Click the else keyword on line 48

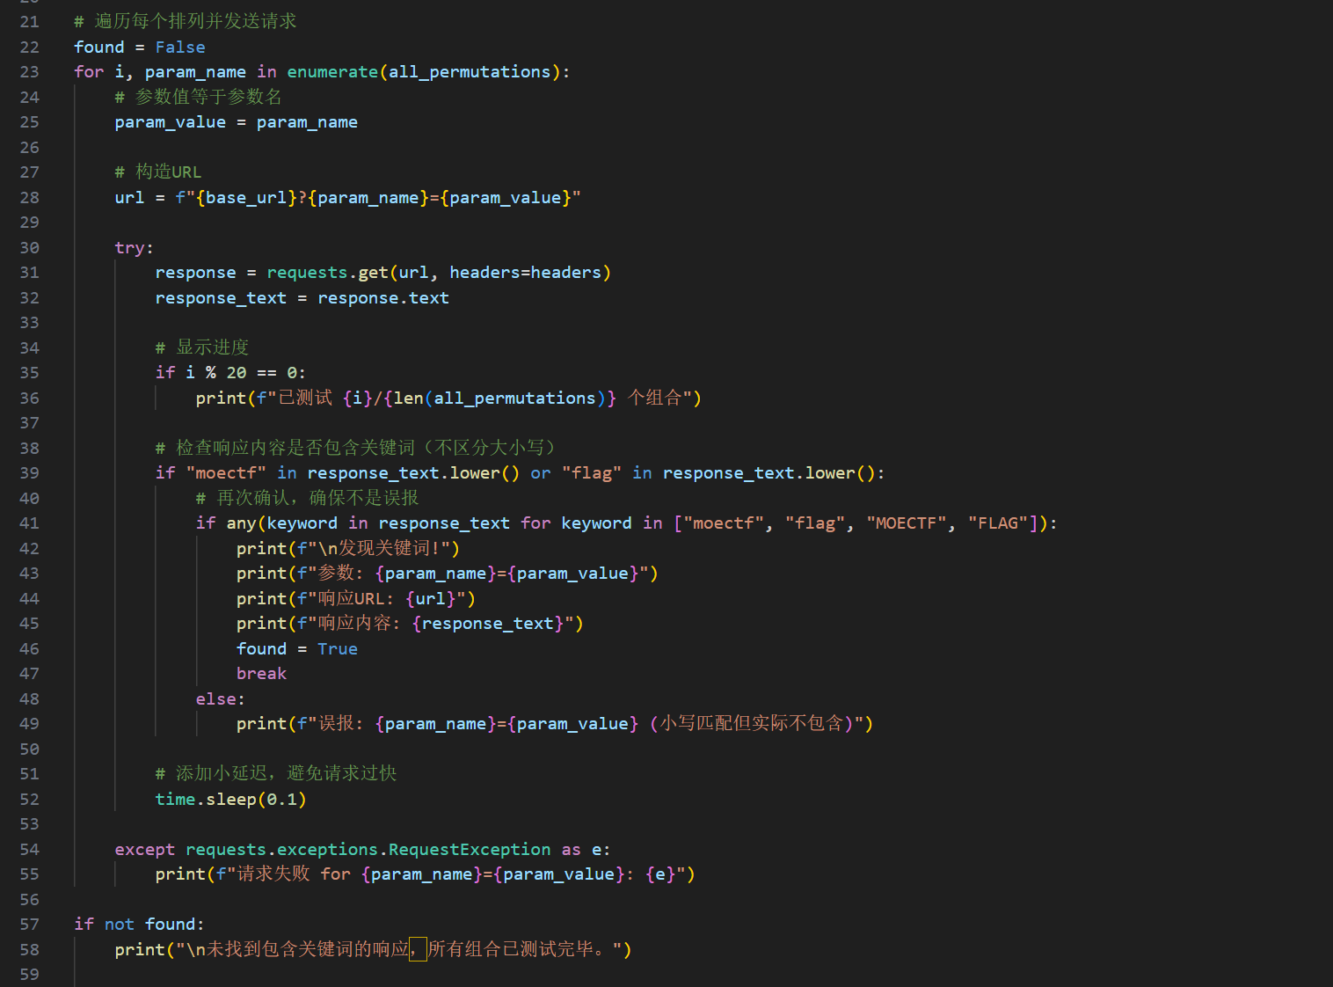point(215,699)
